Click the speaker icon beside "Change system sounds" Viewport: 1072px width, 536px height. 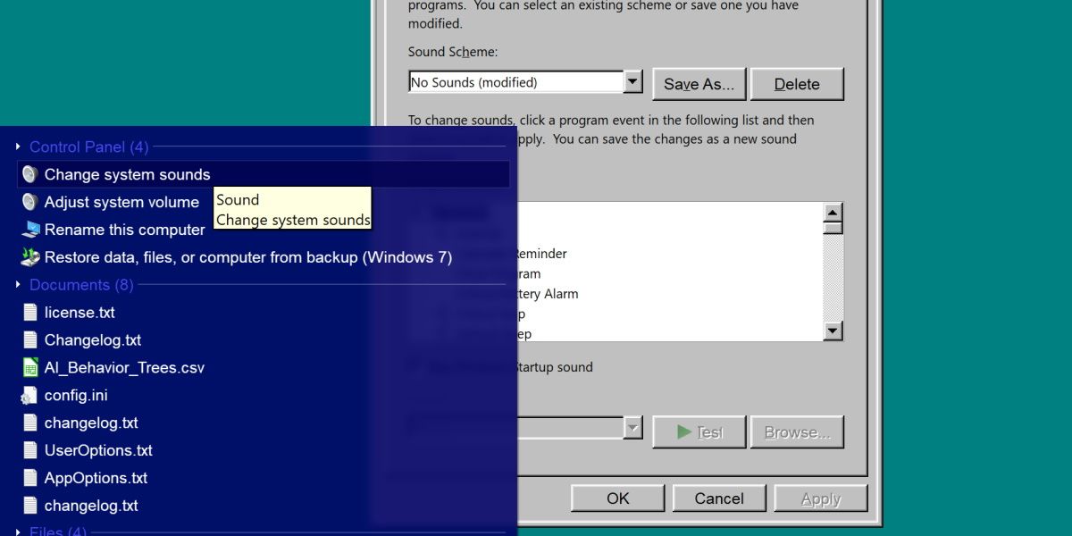[29, 174]
